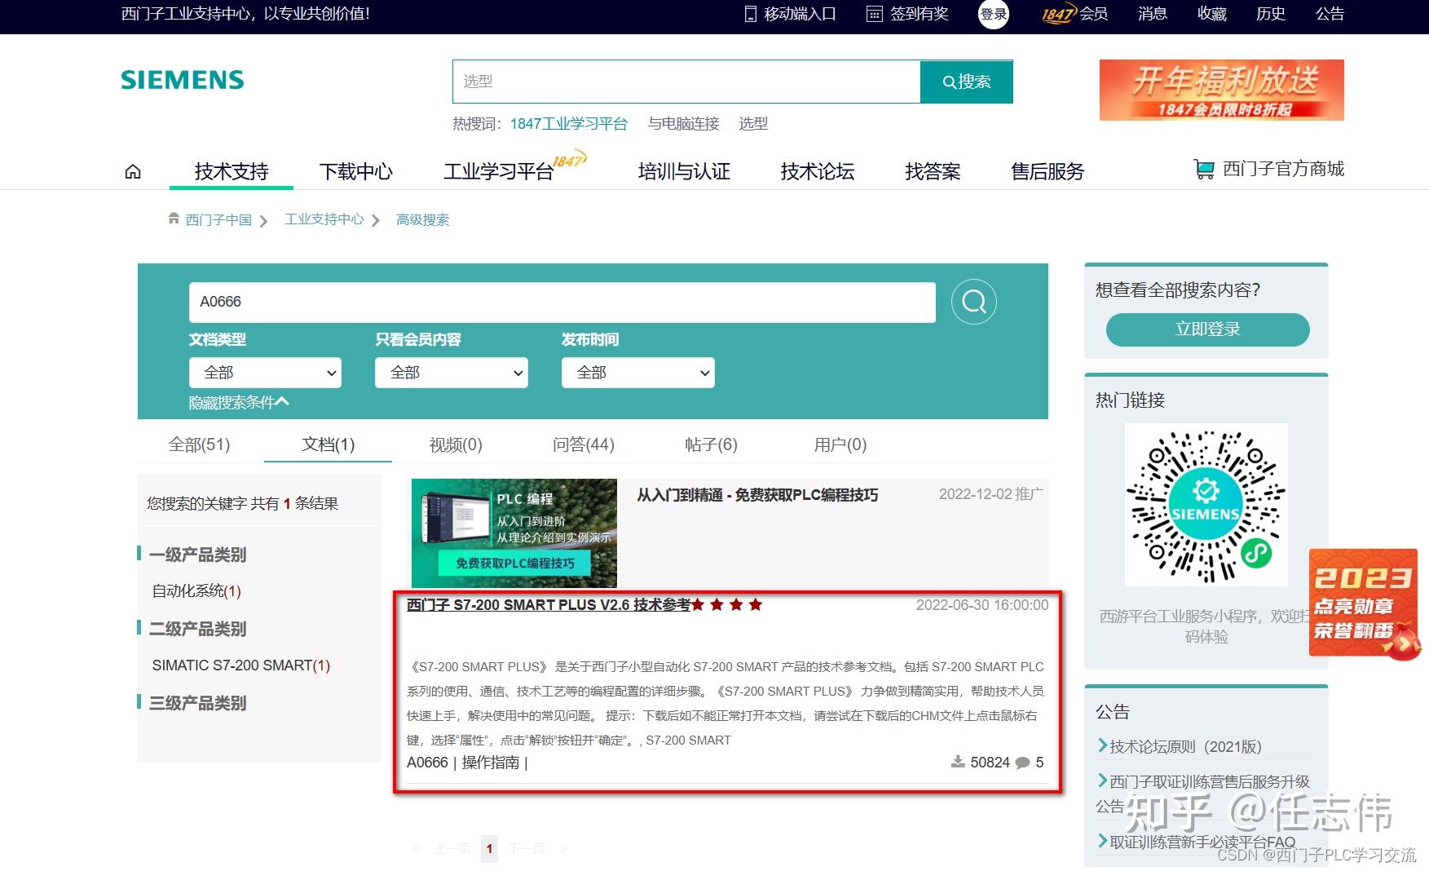
Task: Open the 登录 login avatar icon
Action: pos(993,14)
